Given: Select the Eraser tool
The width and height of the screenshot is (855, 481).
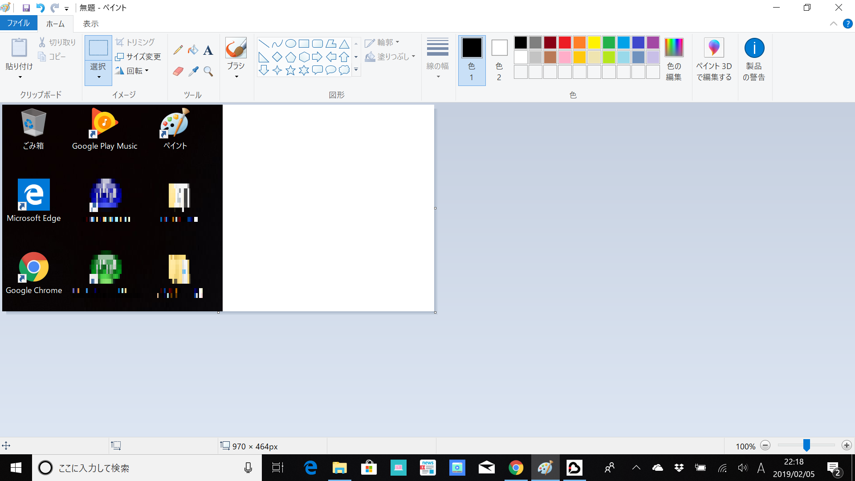Looking at the screenshot, I should [x=178, y=71].
